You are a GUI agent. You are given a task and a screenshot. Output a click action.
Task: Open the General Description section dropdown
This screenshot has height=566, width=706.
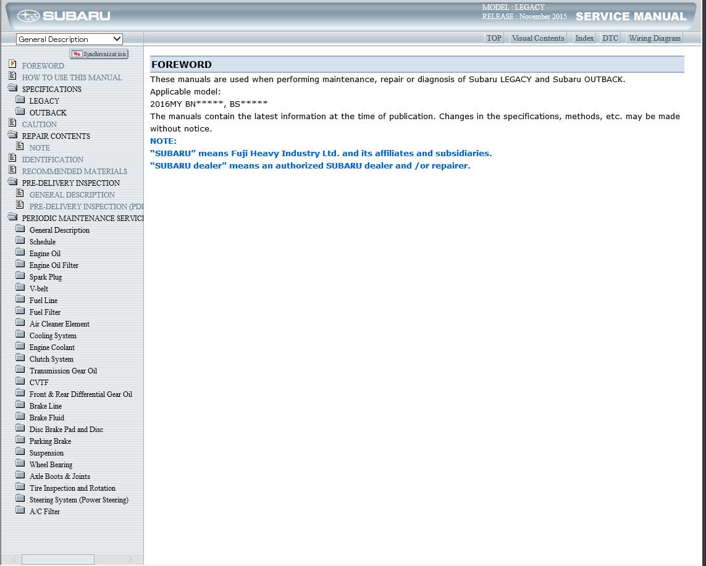(x=69, y=39)
